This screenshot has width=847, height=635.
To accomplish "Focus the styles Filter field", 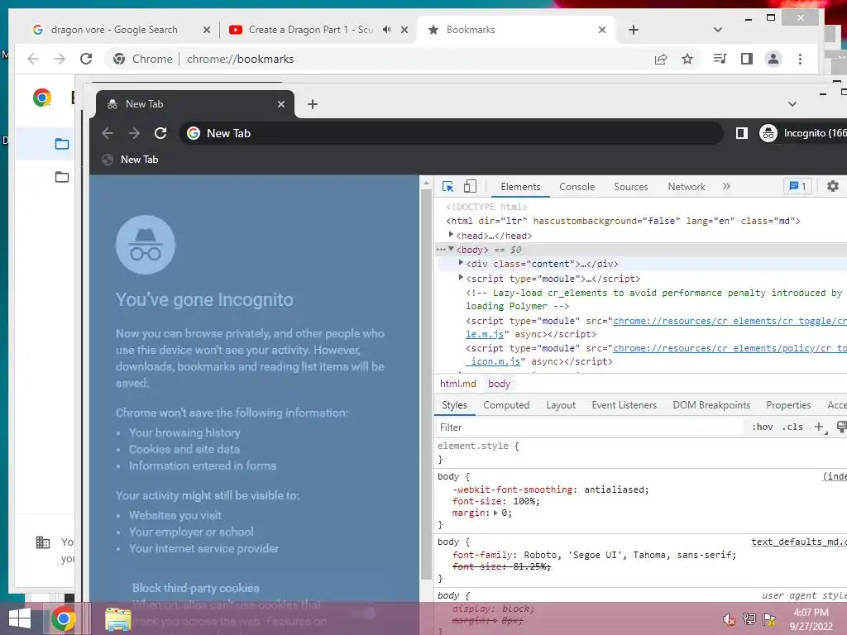I will (x=589, y=427).
